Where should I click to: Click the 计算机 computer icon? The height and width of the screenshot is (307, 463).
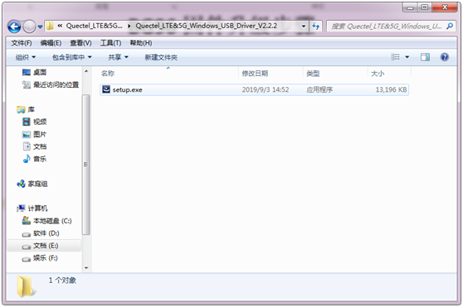pos(21,209)
